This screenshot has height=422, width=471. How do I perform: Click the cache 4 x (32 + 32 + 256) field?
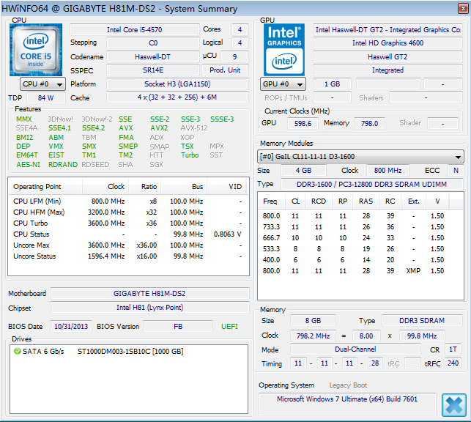(x=177, y=97)
